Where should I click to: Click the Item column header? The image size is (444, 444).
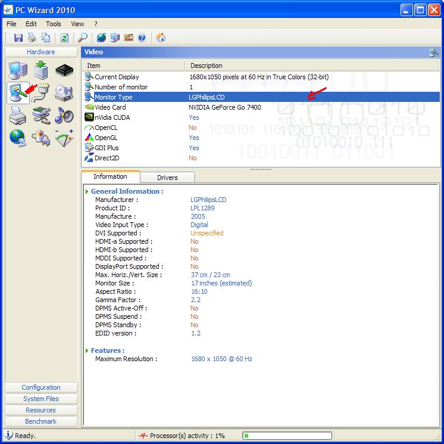[x=134, y=66]
